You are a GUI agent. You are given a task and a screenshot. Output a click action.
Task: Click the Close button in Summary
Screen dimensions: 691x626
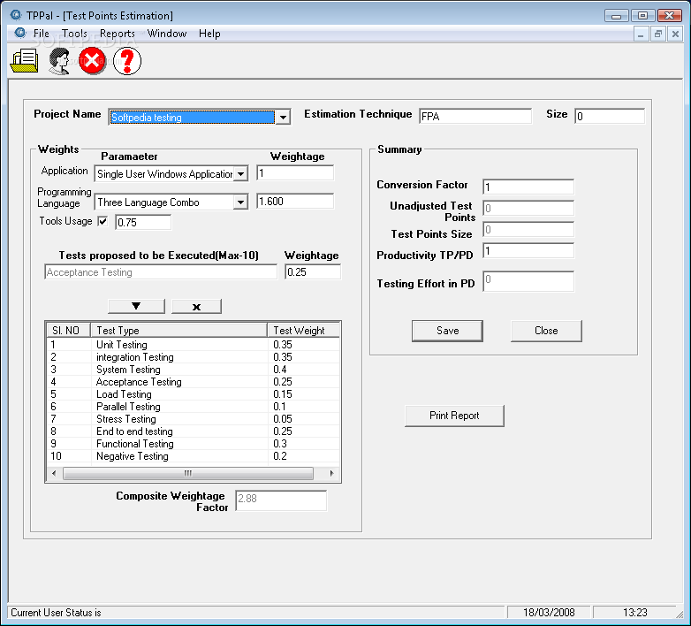(x=546, y=331)
